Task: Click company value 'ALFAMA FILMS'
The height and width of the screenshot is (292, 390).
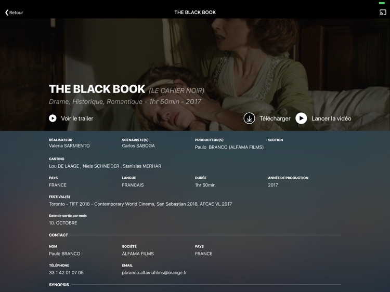Action: click(x=138, y=254)
